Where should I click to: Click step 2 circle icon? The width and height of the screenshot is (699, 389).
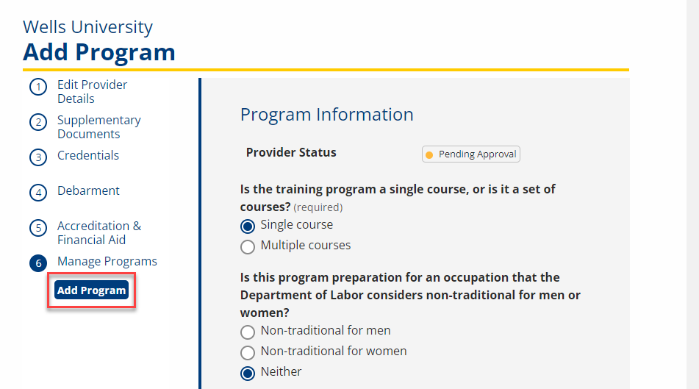[38, 122]
